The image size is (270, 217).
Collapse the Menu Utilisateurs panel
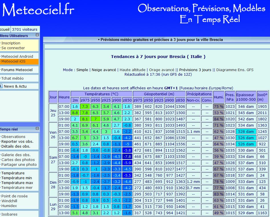(x=37, y=35)
